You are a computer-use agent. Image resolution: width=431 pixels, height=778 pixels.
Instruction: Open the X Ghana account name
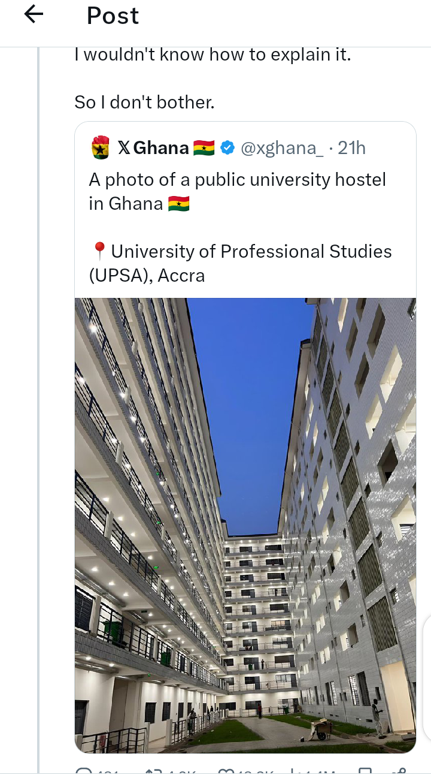tap(153, 147)
